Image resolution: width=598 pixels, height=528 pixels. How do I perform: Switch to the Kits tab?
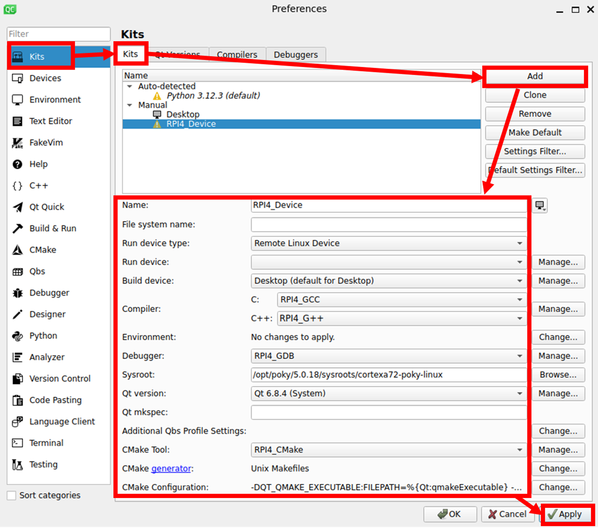coord(130,54)
